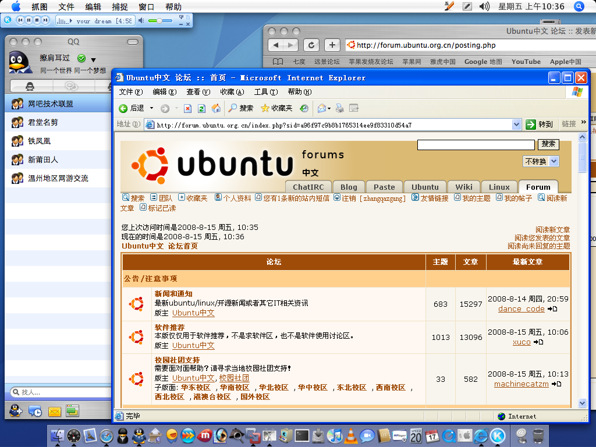Click the IE Back arrow icon

(123, 109)
